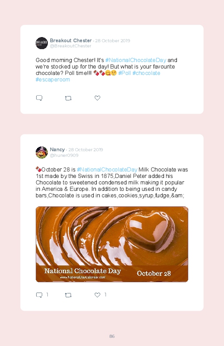
Task: Click Nancy's tweet date 28 October 2019
Action: [86, 150]
